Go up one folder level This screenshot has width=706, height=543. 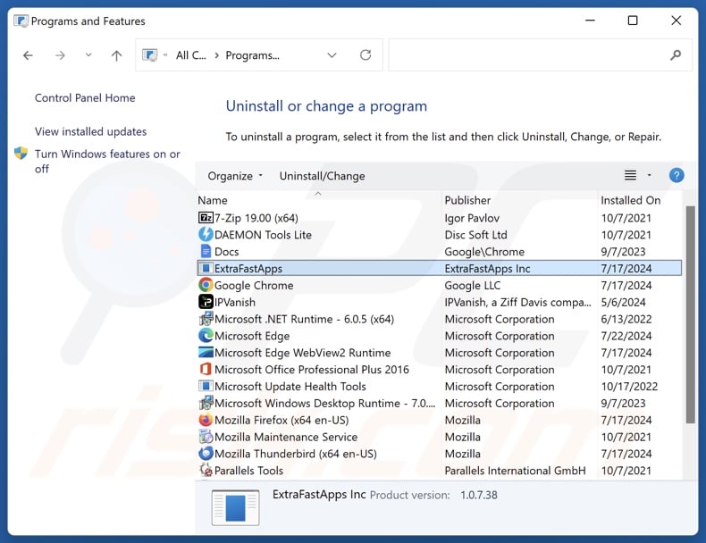[x=116, y=55]
